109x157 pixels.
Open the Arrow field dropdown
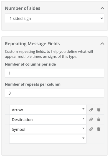coord(48,110)
